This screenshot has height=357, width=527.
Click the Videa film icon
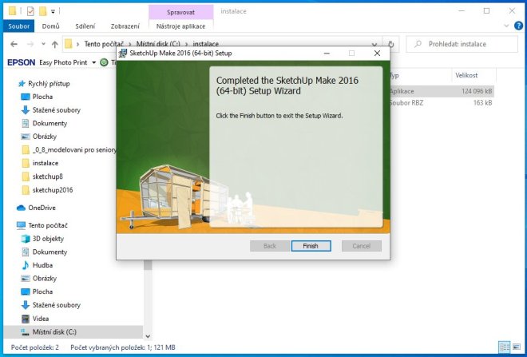click(26, 319)
